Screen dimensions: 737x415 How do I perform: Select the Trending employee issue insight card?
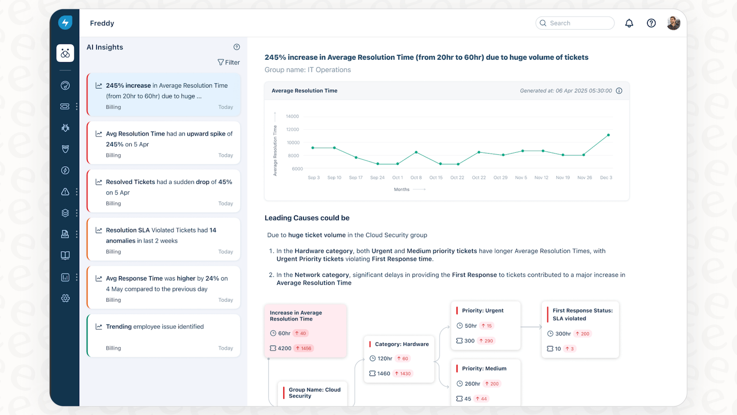click(163, 335)
